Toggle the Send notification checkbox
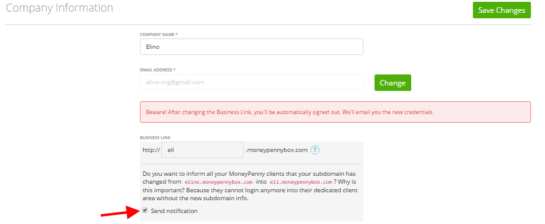 click(145, 211)
